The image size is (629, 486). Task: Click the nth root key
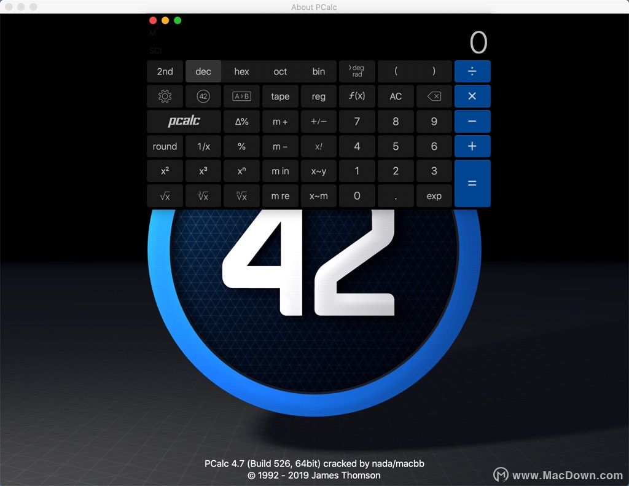[241, 196]
